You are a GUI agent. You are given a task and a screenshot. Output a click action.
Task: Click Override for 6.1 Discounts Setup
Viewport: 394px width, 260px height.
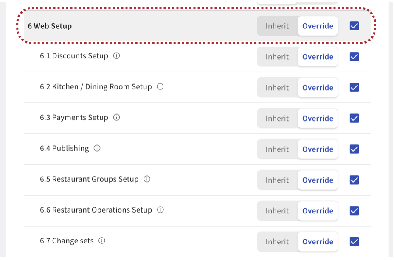(317, 57)
